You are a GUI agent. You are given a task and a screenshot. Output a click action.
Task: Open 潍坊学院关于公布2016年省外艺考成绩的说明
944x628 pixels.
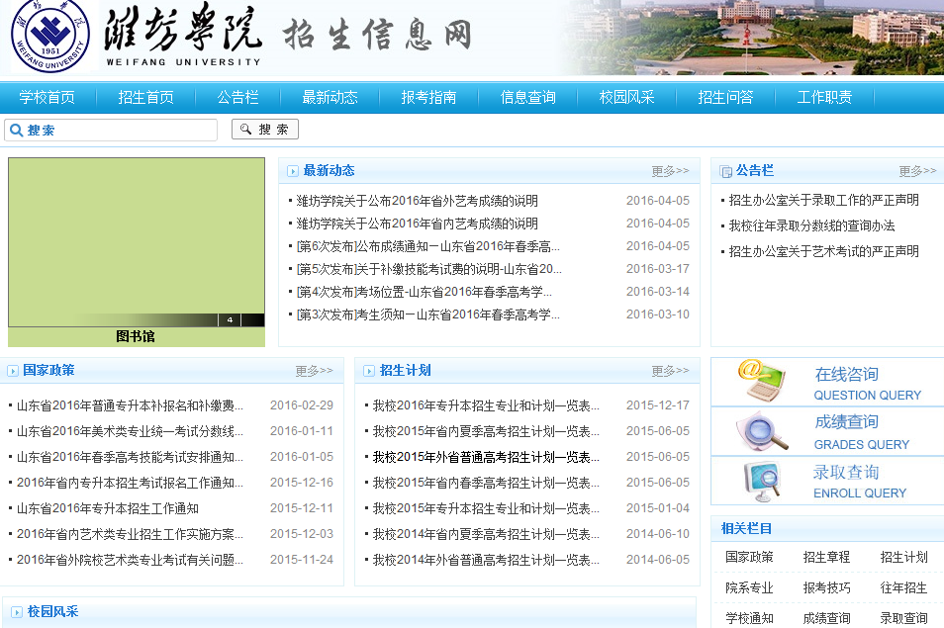click(x=417, y=201)
